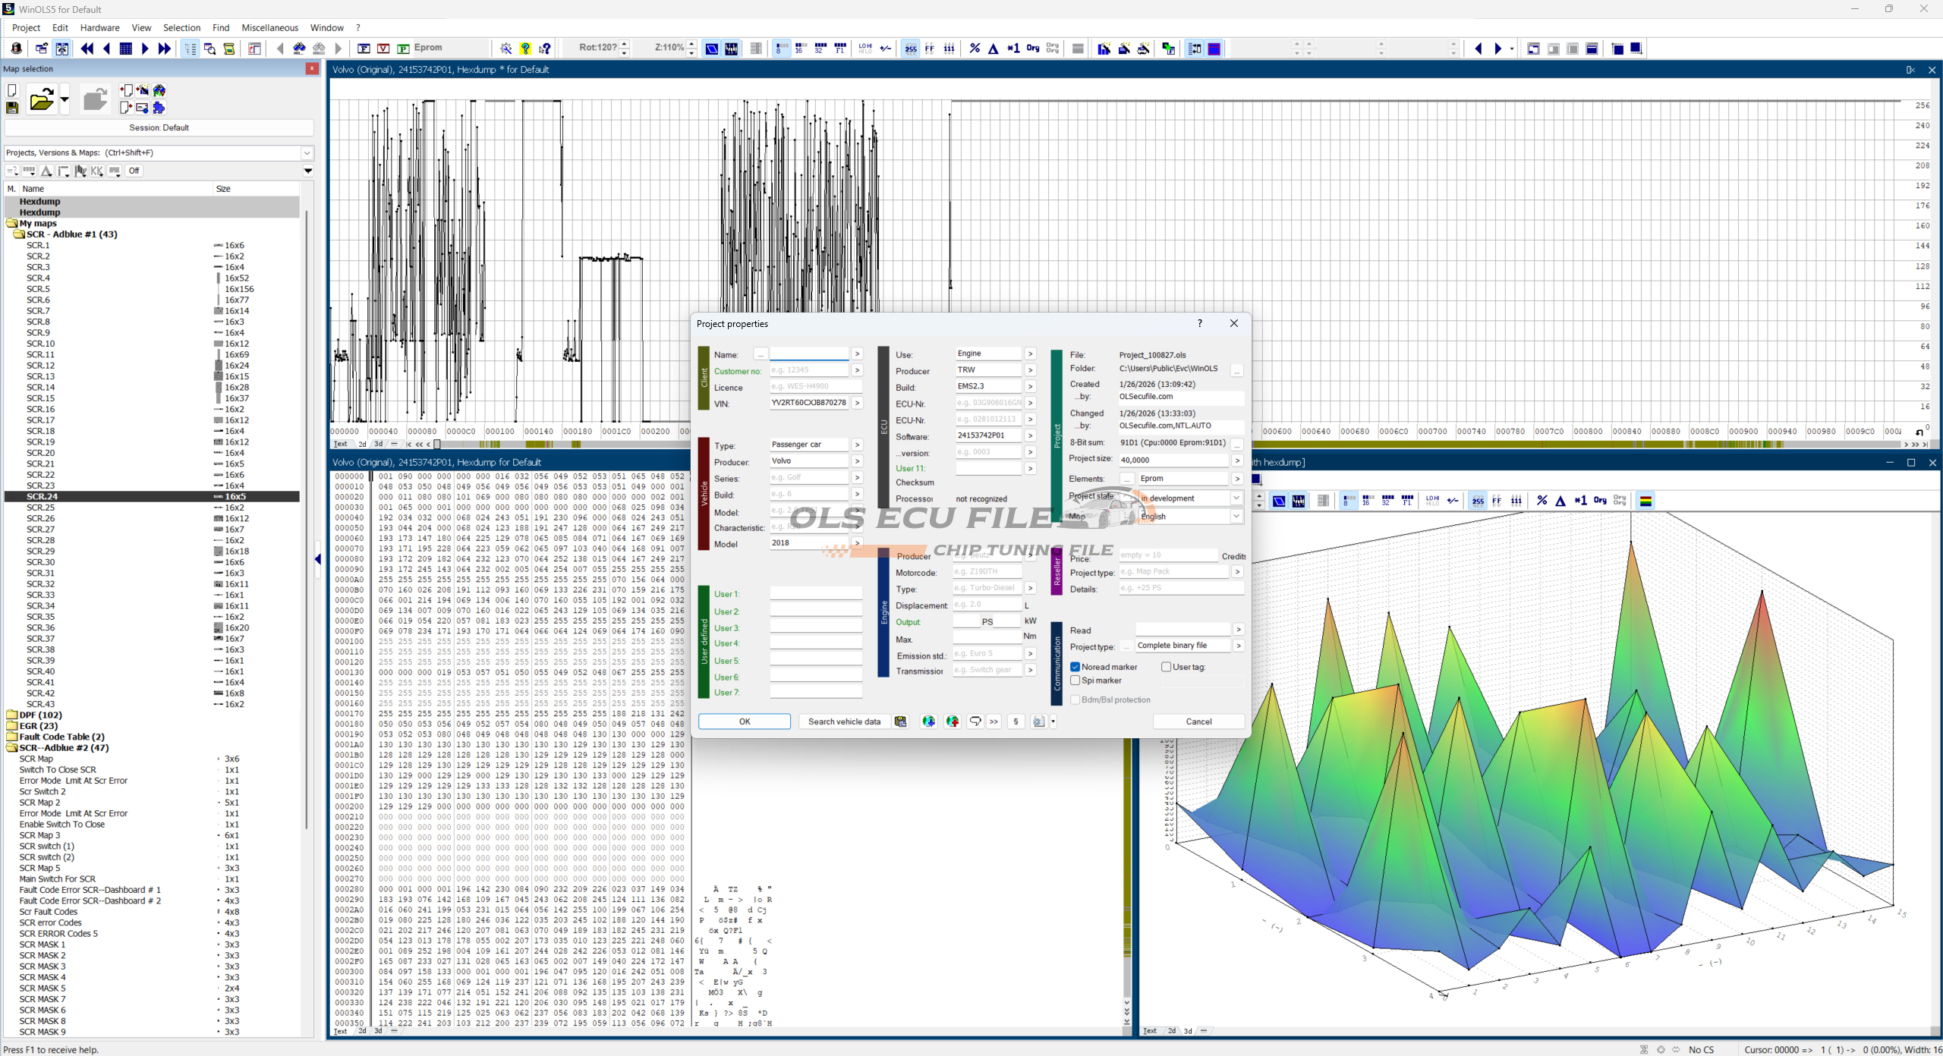Open Projects, Versions & Maps combo box
The width and height of the screenshot is (1943, 1056).
click(x=307, y=152)
